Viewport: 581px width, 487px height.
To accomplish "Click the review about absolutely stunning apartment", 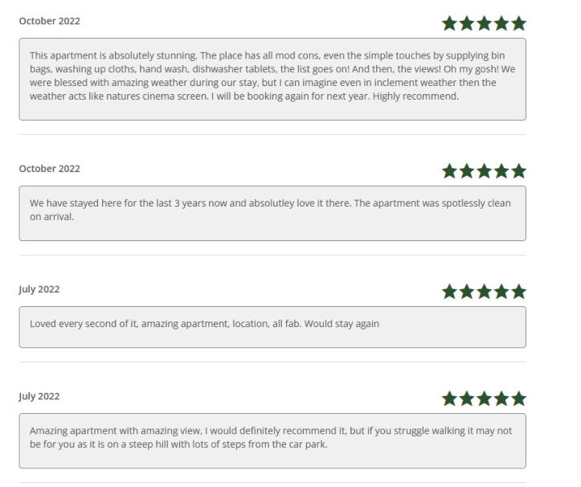I will point(272,79).
